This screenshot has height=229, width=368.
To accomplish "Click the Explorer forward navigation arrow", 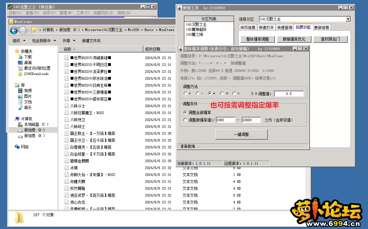I will click(22, 31).
